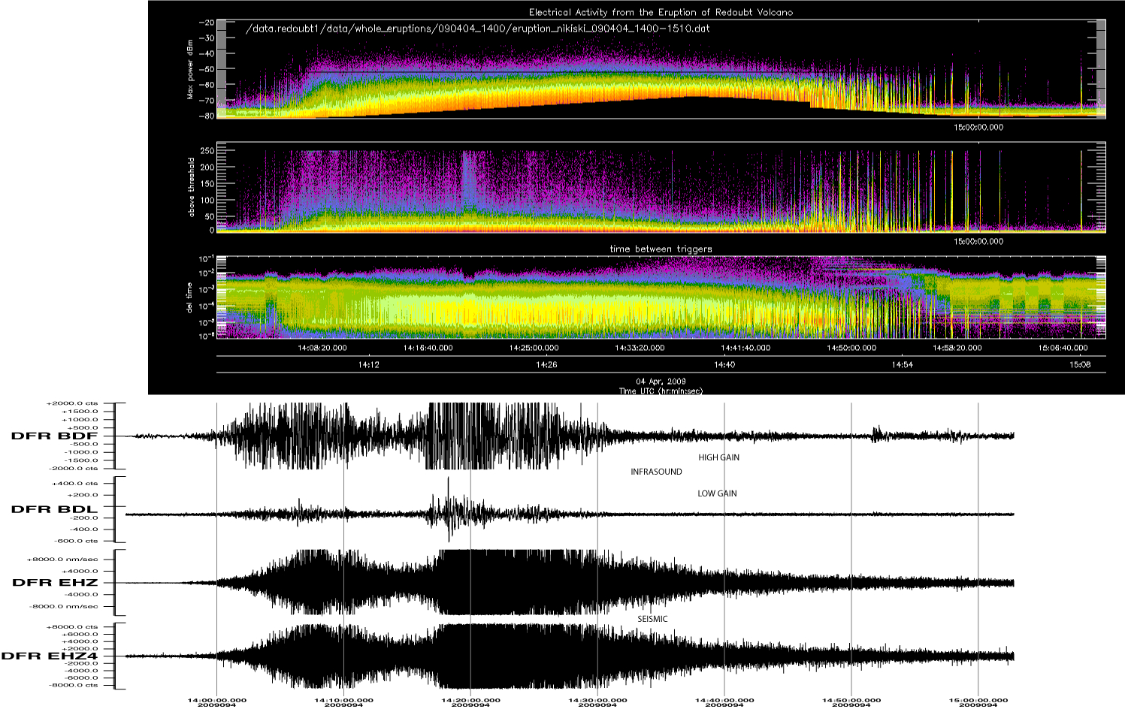1125x709 pixels.
Task: Click the 15:06:40.000 time tick label
Action: tap(1063, 348)
